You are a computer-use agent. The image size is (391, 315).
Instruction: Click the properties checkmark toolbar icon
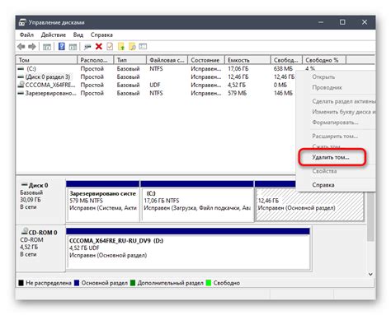coord(110,47)
